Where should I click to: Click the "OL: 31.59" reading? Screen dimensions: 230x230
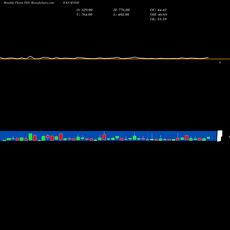[158, 19]
